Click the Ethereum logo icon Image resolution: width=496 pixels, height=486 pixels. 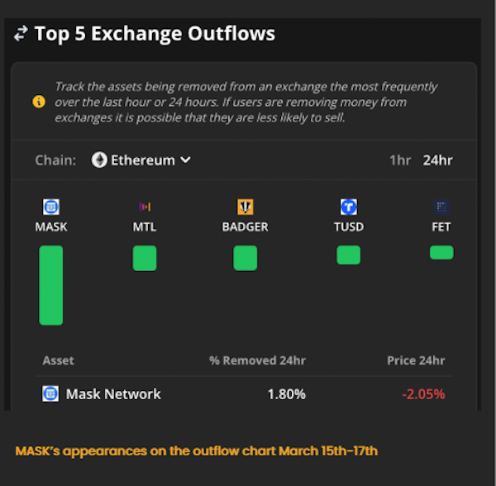coord(100,160)
